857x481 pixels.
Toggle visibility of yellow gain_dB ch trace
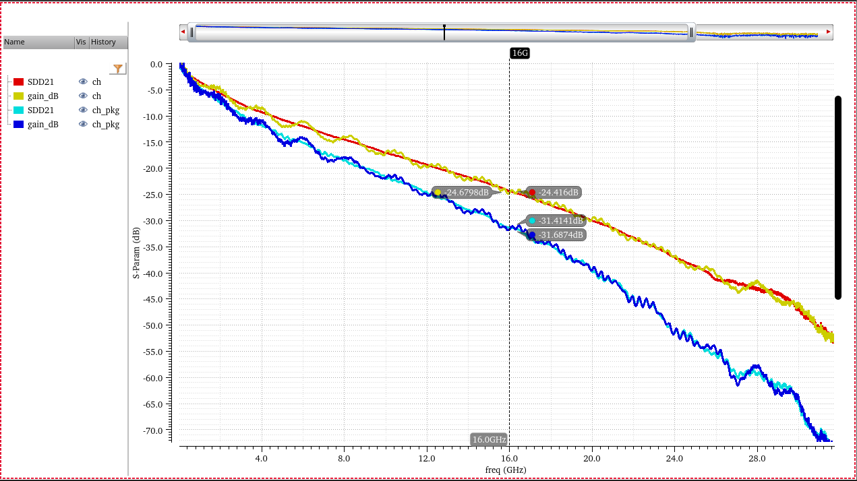click(x=83, y=96)
